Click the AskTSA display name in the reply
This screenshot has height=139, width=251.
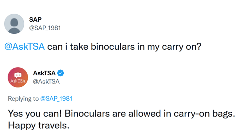44,73
